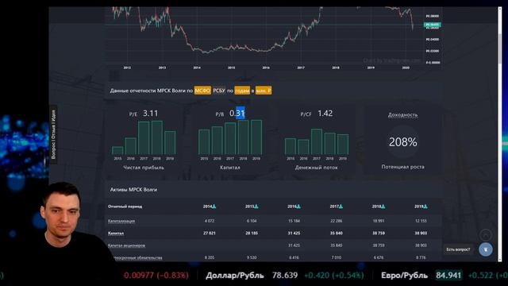Select the 2017 bar in Денежный поток chart
This screenshot has height=286, width=508.
317,141
